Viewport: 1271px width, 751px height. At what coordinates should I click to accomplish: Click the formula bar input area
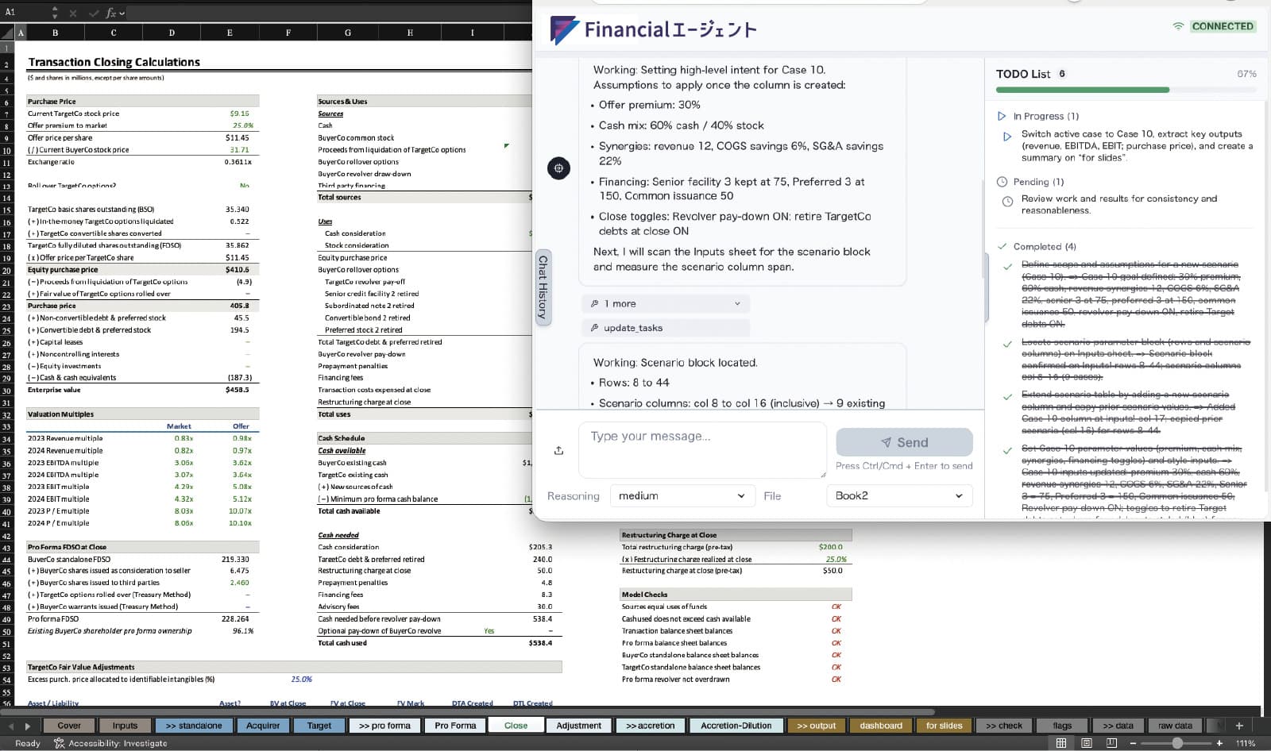330,13
